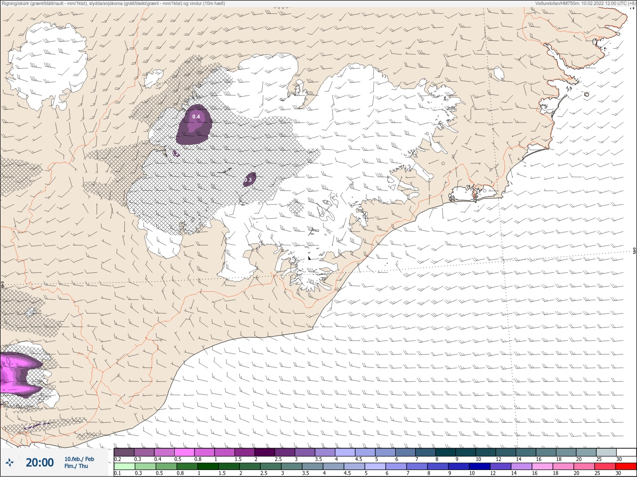Select the dark green 1 swatch, lower legend
The width and height of the screenshot is (637, 477).
[x=208, y=466]
